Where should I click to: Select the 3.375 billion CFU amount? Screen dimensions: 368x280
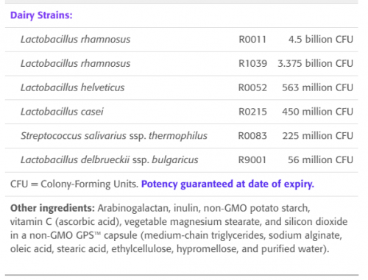click(x=315, y=64)
